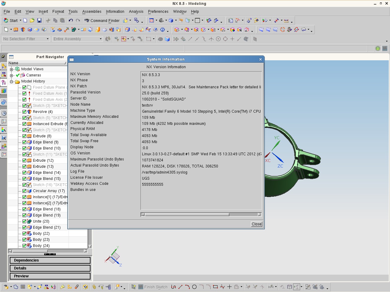
Task: Expand the Cameras tree node
Action: point(12,75)
